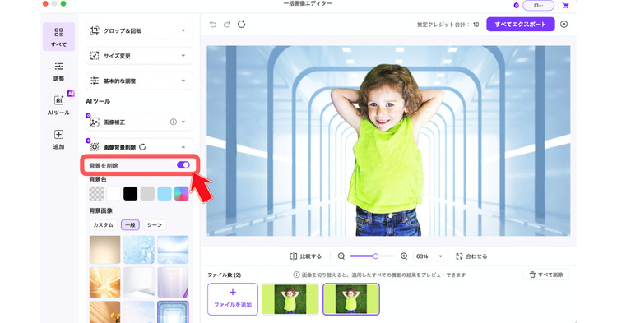This screenshot has width=617, height=323.
Task: Open the gradient custom color swatch
Action: coord(182,194)
